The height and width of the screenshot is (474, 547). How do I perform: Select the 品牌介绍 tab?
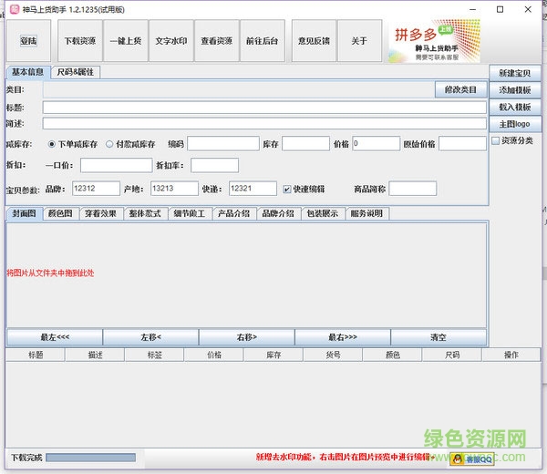coord(278,213)
